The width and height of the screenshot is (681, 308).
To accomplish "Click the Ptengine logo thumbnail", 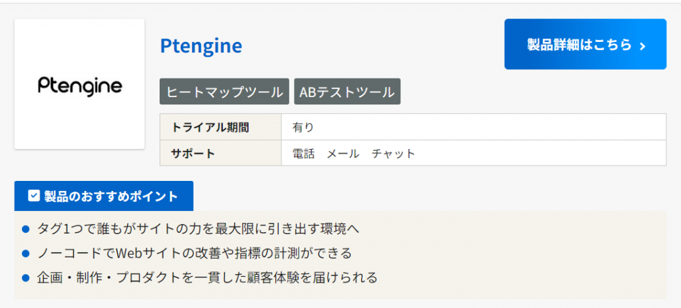I will click(79, 84).
